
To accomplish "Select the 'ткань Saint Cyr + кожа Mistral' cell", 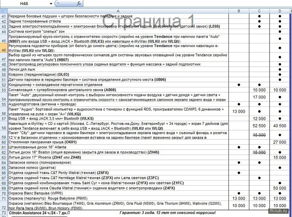I will (118, 183).
